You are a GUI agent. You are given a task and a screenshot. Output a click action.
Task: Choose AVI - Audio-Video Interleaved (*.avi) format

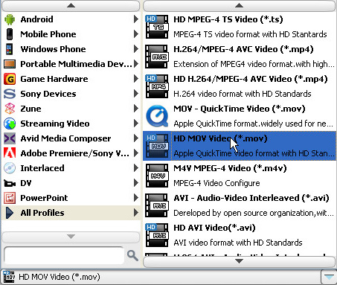[240, 205]
